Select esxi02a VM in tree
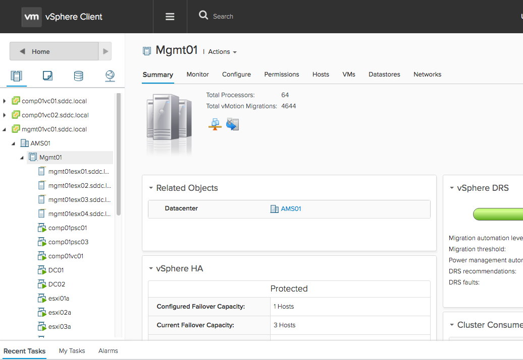Image resolution: width=523 pixels, height=360 pixels. tap(60, 313)
